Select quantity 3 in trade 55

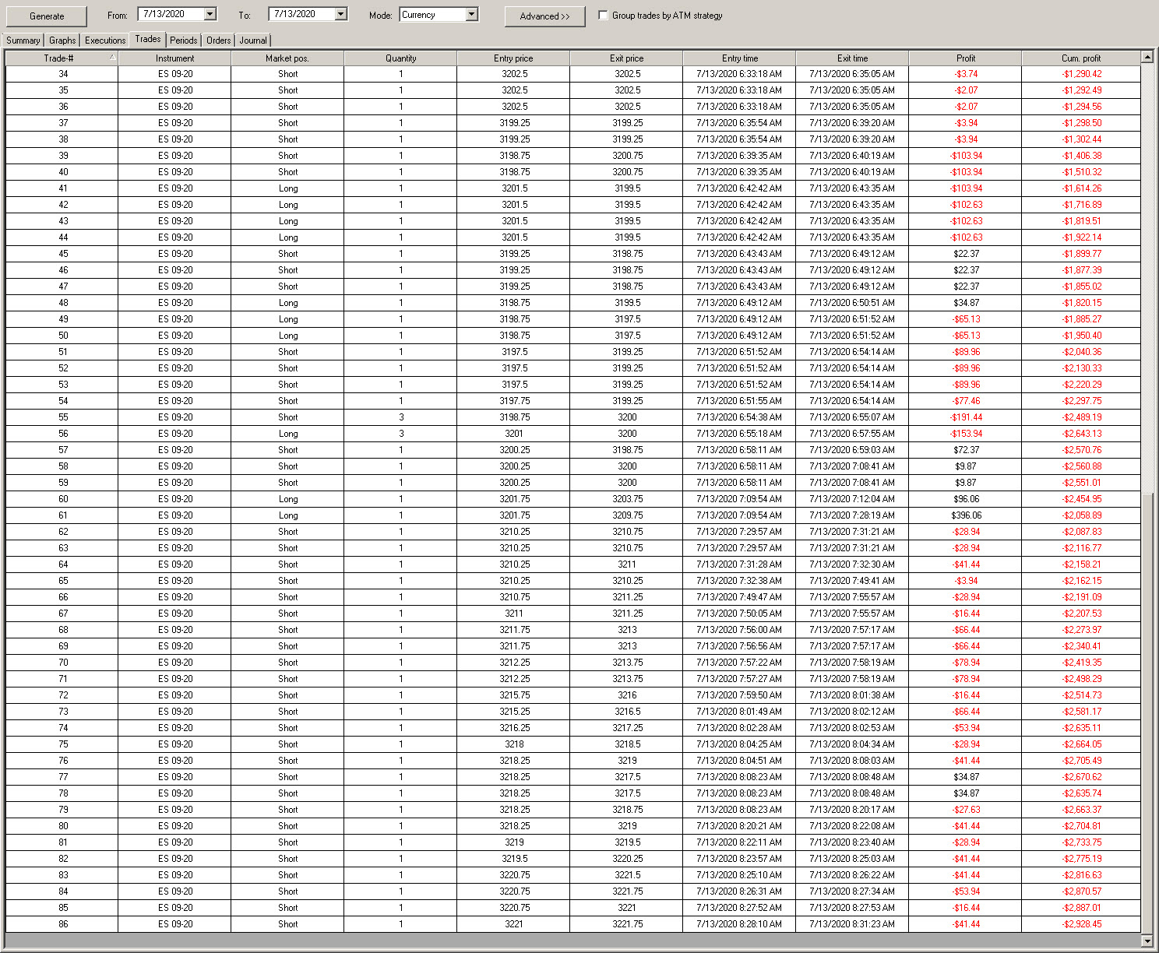click(400, 417)
